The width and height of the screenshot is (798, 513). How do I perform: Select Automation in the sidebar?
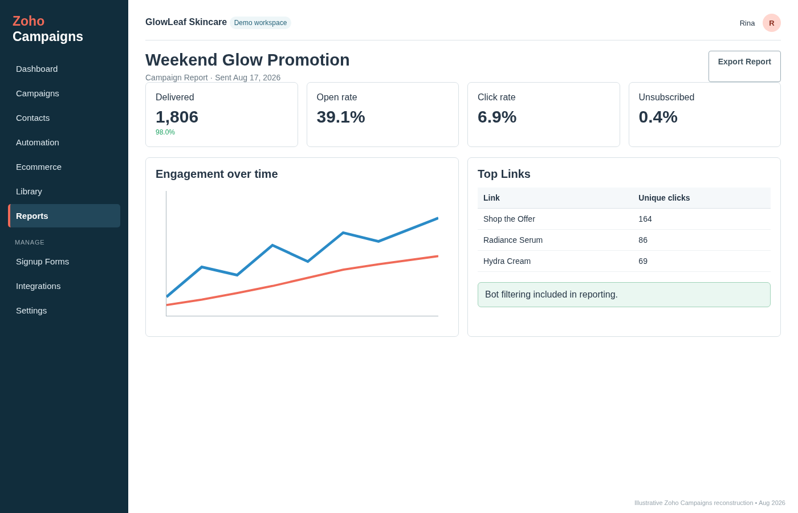(64, 142)
